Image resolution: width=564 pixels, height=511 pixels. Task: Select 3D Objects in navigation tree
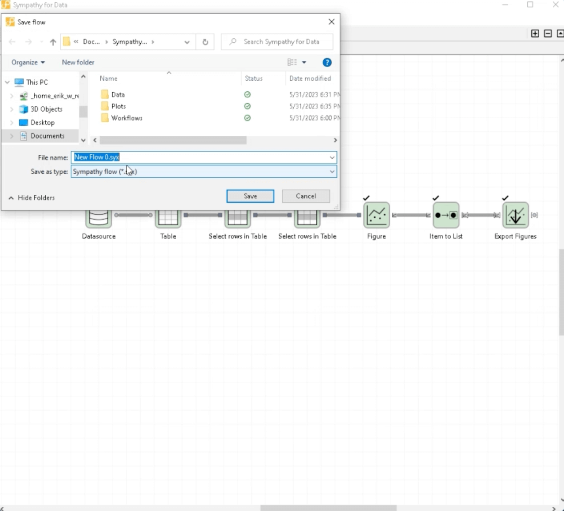pos(47,109)
